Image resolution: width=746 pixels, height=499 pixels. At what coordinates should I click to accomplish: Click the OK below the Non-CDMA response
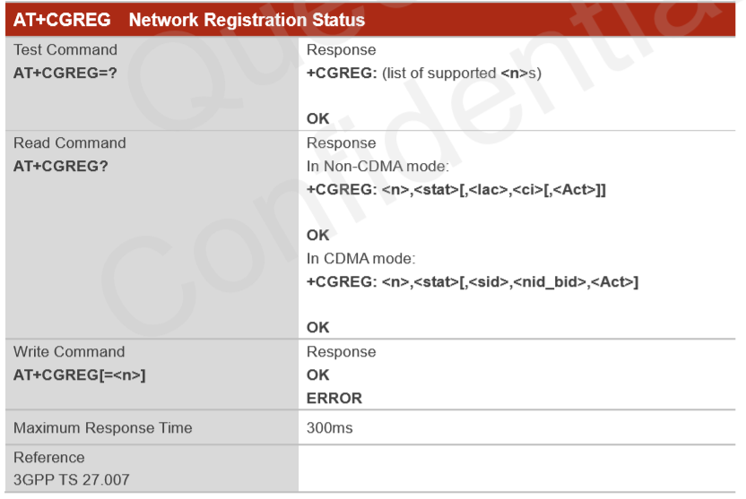[x=318, y=236]
